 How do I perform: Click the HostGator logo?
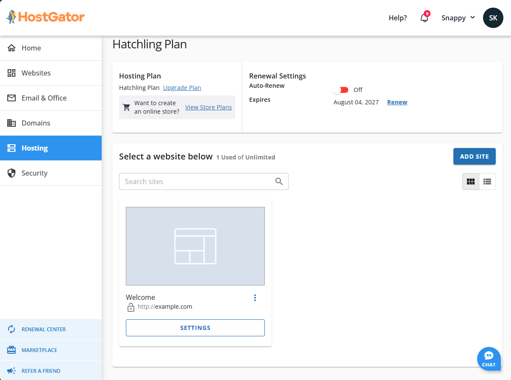click(44, 17)
